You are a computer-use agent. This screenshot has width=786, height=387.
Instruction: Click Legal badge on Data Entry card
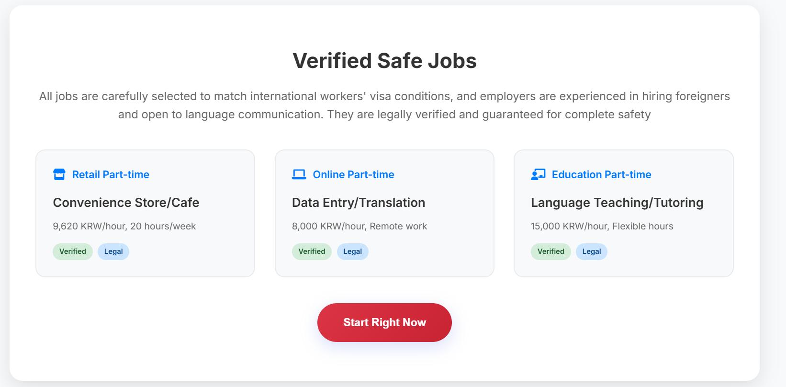[352, 251]
